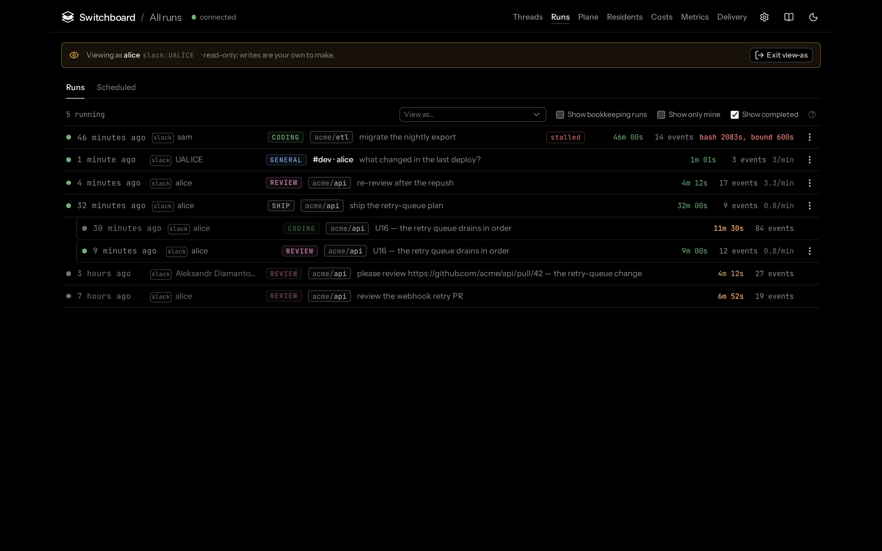Open kebab menu for ship the retry-queue plan

pyautogui.click(x=809, y=205)
